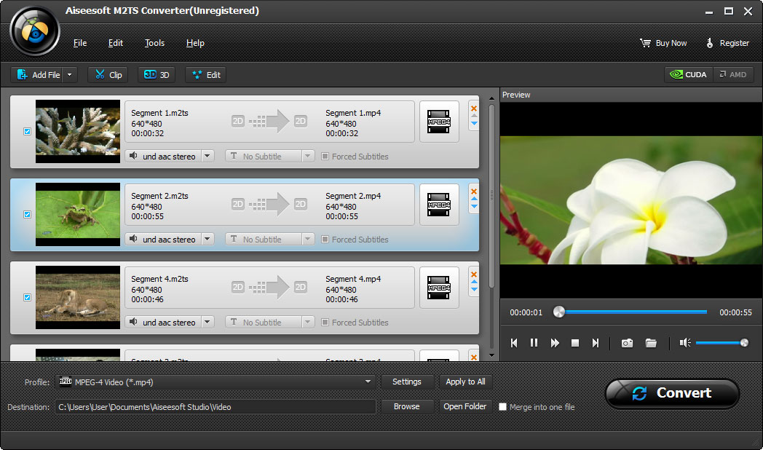
Task: Open the Clip tool
Action: [x=108, y=74]
